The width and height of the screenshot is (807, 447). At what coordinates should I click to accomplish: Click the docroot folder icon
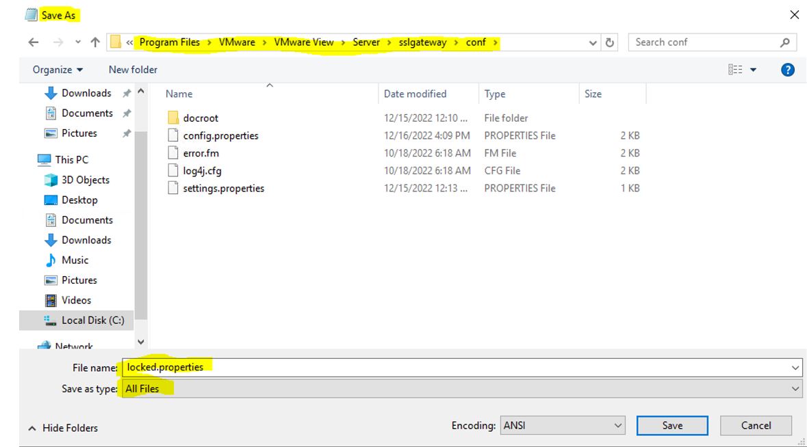(x=173, y=118)
